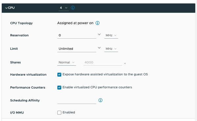Click the Scheduling Affinity input field

point(77,101)
